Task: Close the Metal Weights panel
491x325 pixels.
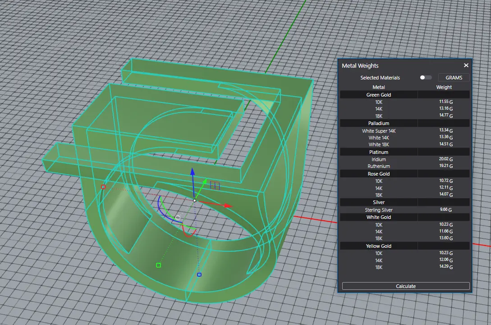Action: pos(466,65)
